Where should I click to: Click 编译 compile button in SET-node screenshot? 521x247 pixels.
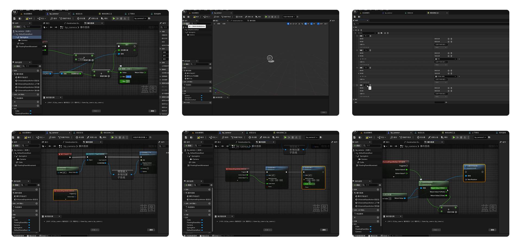pos(29,18)
